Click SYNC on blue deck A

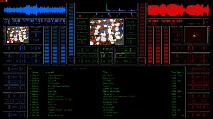click(x=36, y=30)
